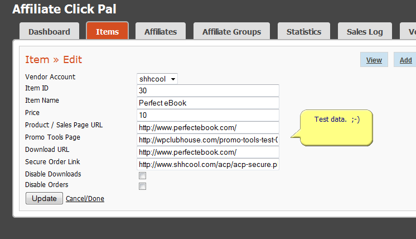416x239 pixels.
Task: Select the Items tab
Action: (x=107, y=32)
